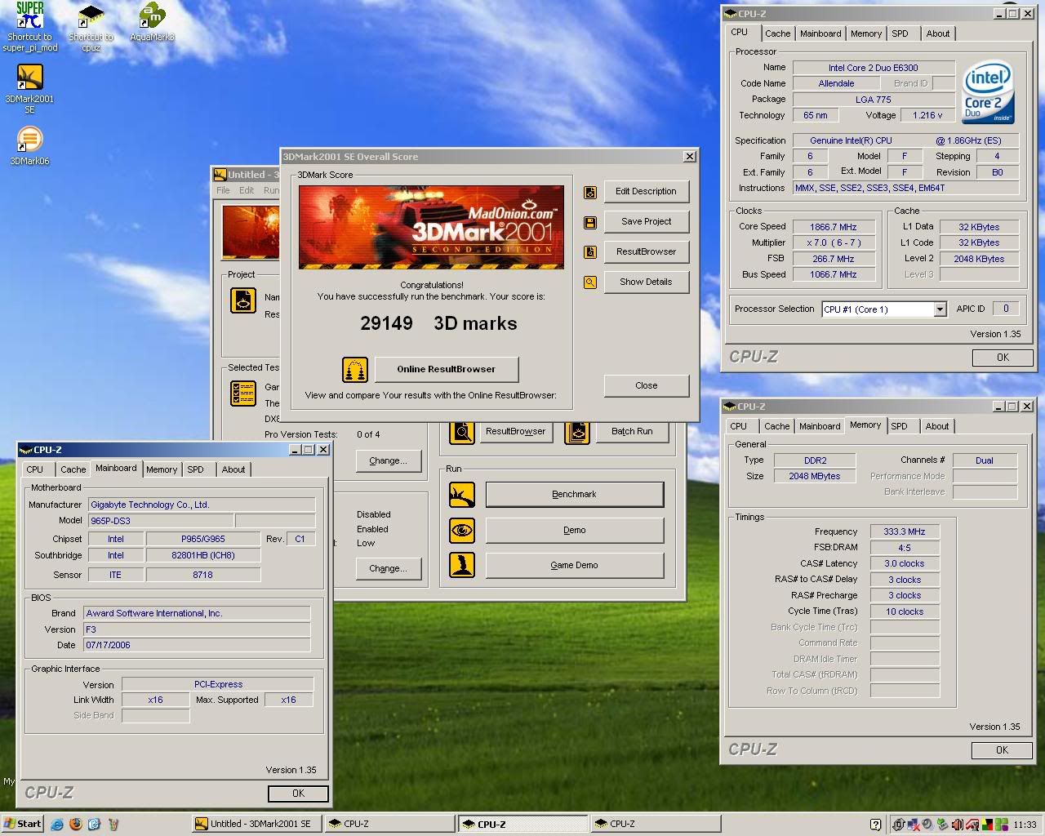The width and height of the screenshot is (1045, 836).
Task: Open About tab in the DDR2 memory CPU-Z window
Action: pyautogui.click(x=937, y=426)
